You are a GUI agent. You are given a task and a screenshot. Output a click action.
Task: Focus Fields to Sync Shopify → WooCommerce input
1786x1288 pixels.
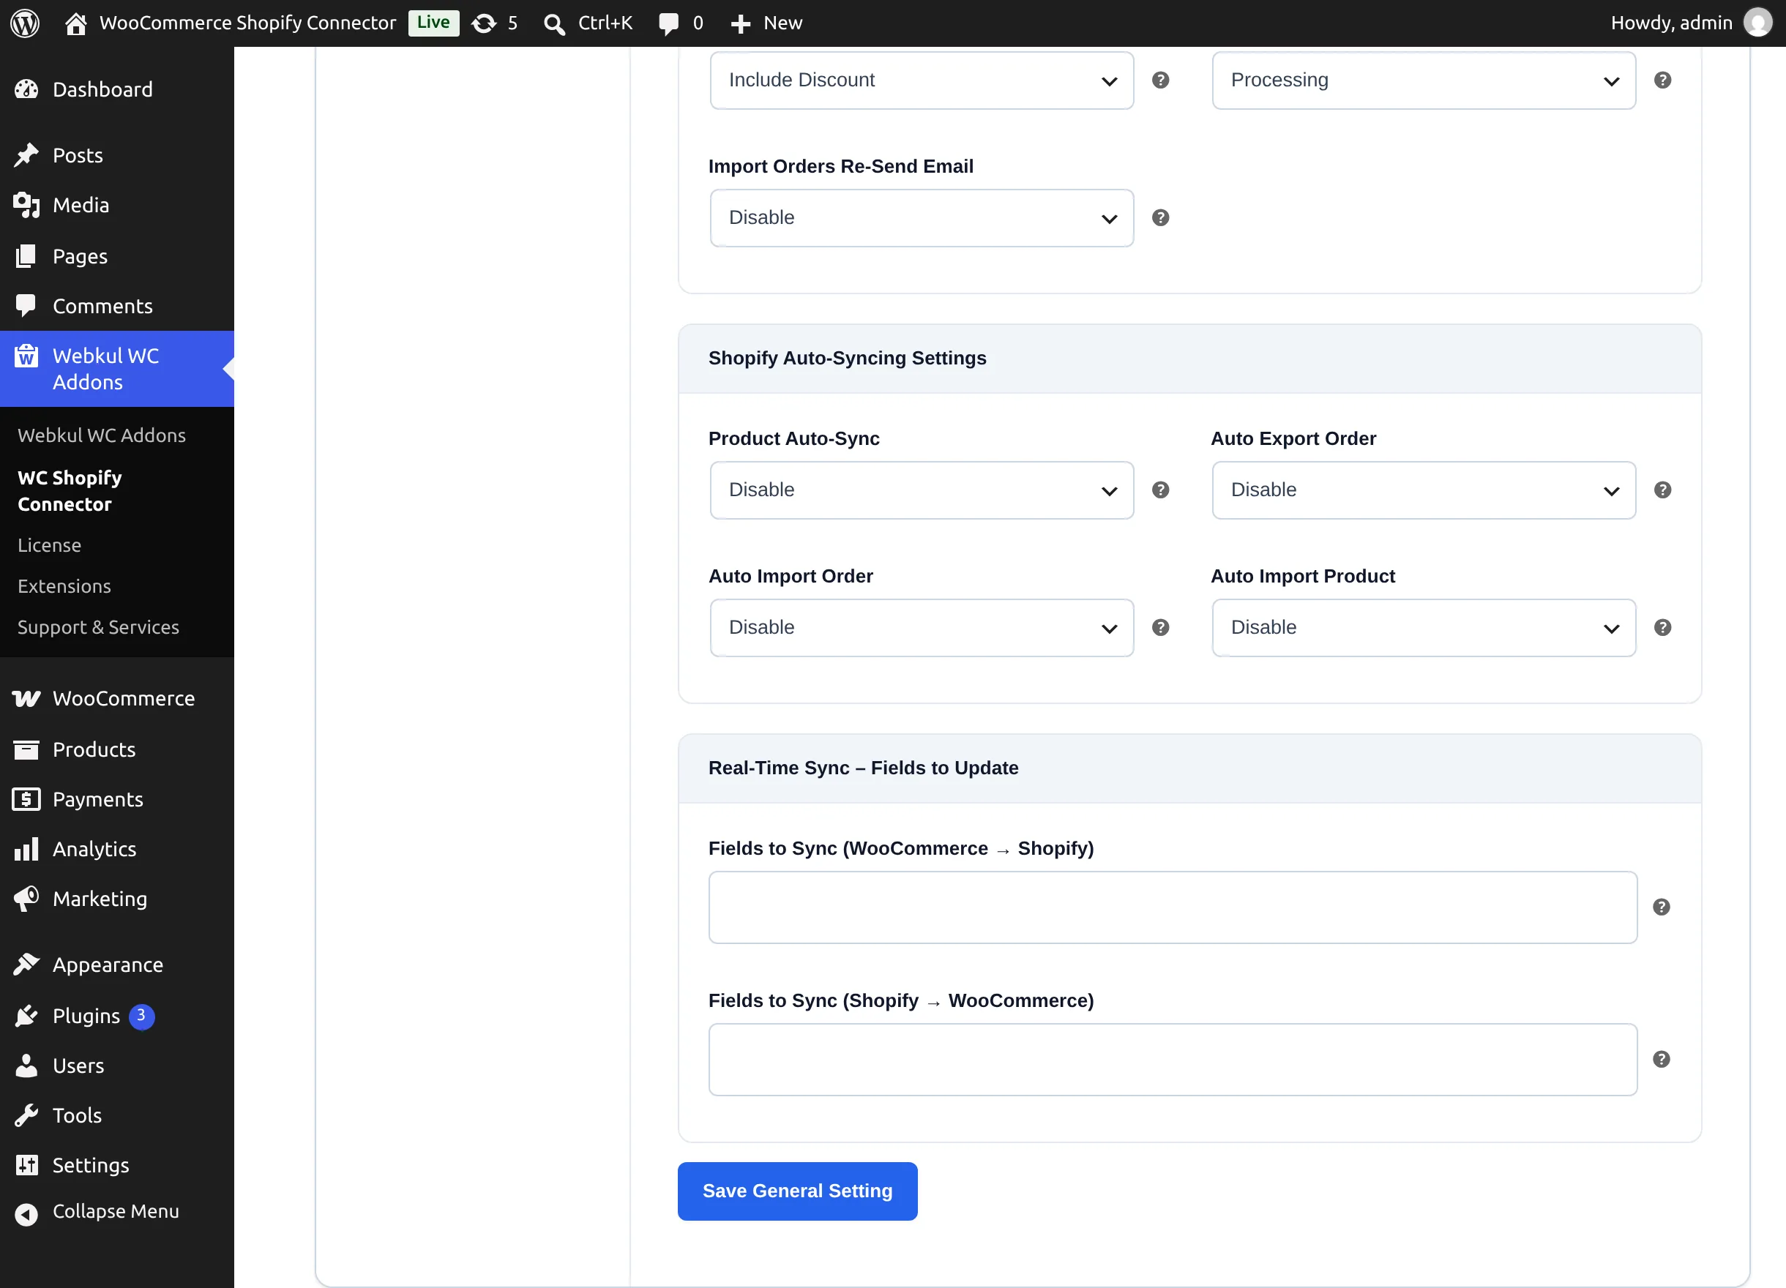[x=1172, y=1059]
